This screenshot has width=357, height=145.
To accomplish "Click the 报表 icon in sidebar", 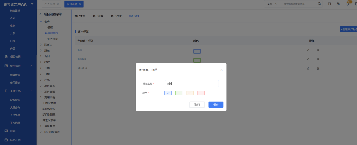I will point(6,131).
